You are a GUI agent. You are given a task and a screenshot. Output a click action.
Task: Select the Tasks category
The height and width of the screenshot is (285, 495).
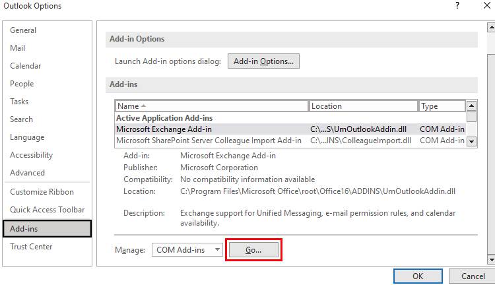click(x=19, y=102)
